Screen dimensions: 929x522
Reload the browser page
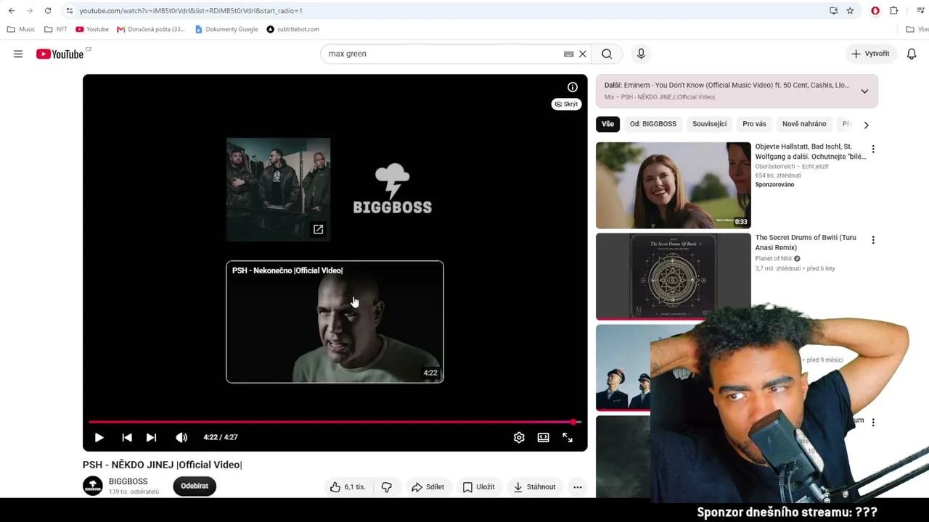click(48, 11)
